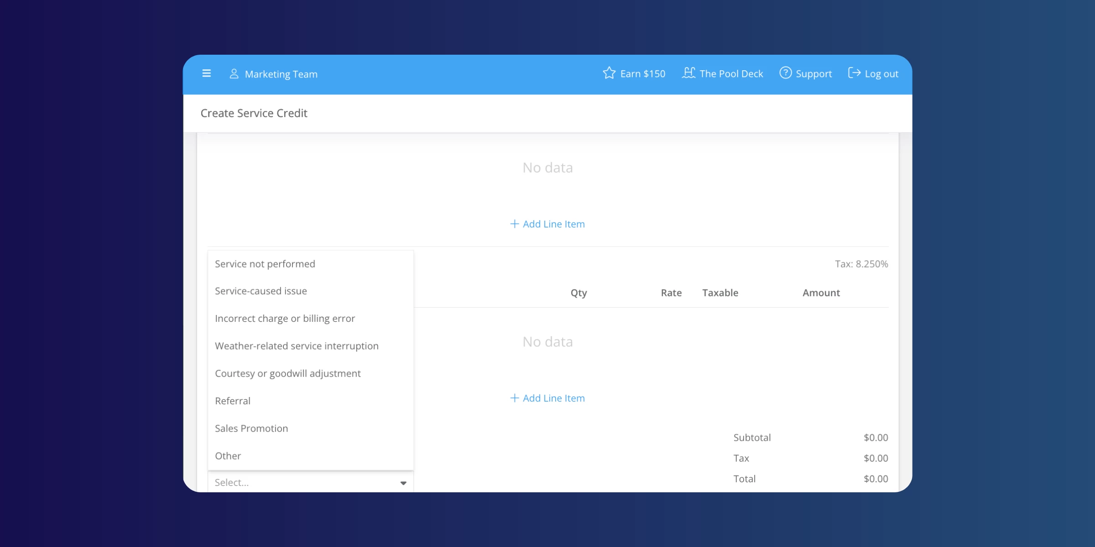Click the Marketing Team user icon
The image size is (1095, 547).
tap(234, 74)
